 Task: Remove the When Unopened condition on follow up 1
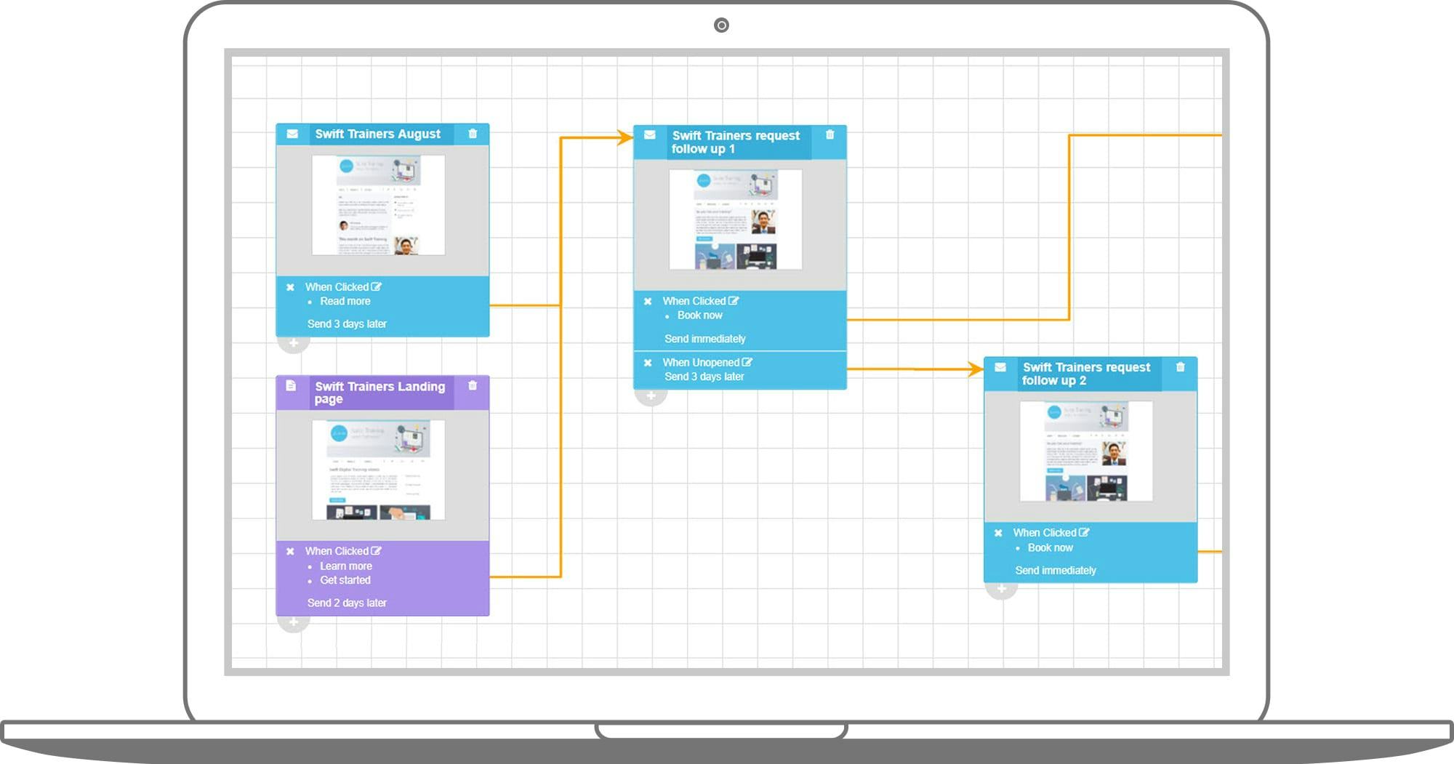(648, 361)
